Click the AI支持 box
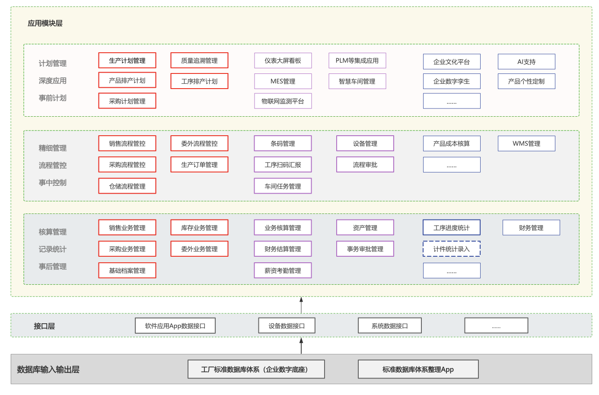Screen dimensions: 599x395 pos(526,62)
